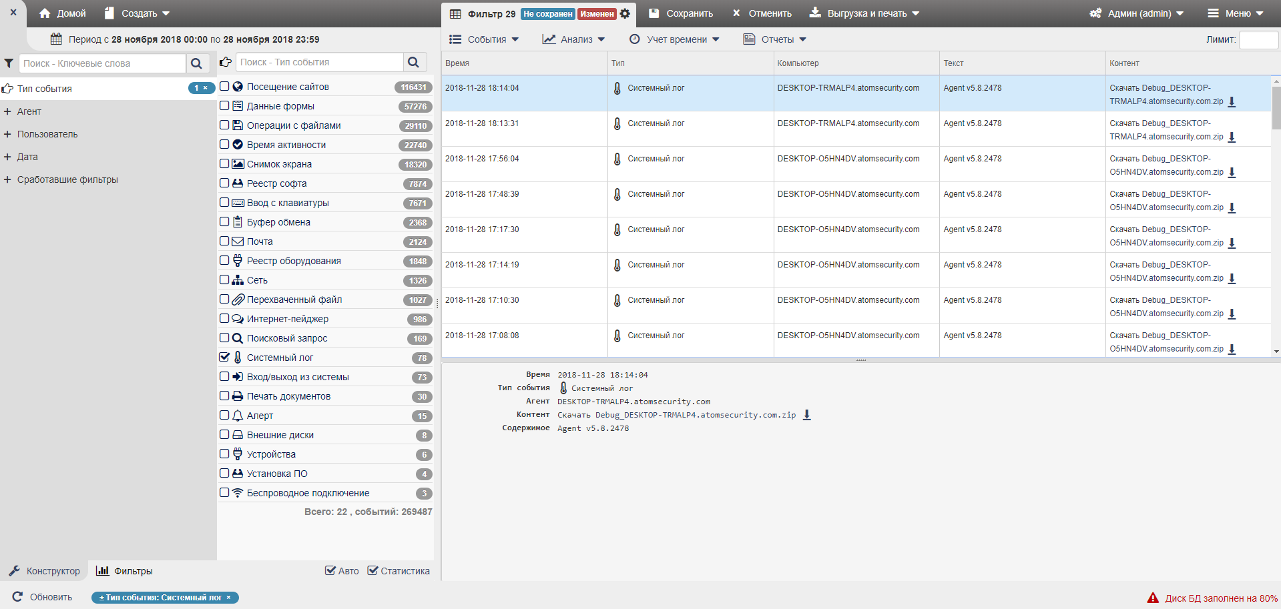Image resolution: width=1281 pixels, height=609 pixels.
Task: Click the funnel filter icon beside keyword search
Action: pyautogui.click(x=9, y=63)
